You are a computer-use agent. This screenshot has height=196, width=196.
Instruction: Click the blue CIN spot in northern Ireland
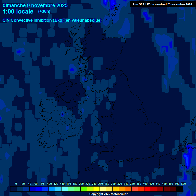click(x=63, y=114)
